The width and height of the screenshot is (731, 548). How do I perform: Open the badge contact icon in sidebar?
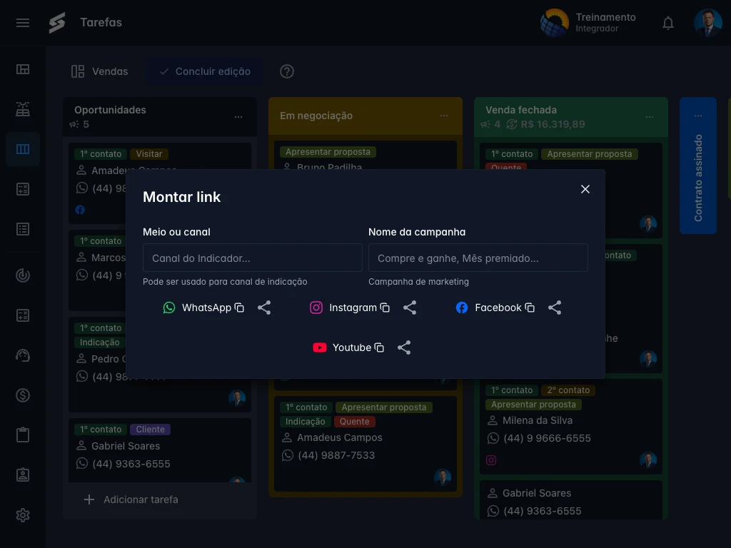(x=23, y=475)
